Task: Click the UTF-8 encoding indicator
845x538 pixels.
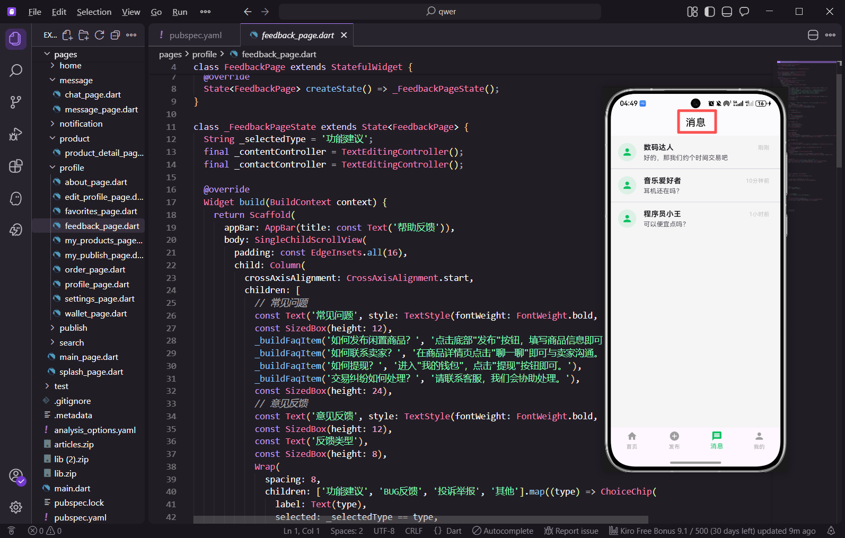Action: point(384,531)
